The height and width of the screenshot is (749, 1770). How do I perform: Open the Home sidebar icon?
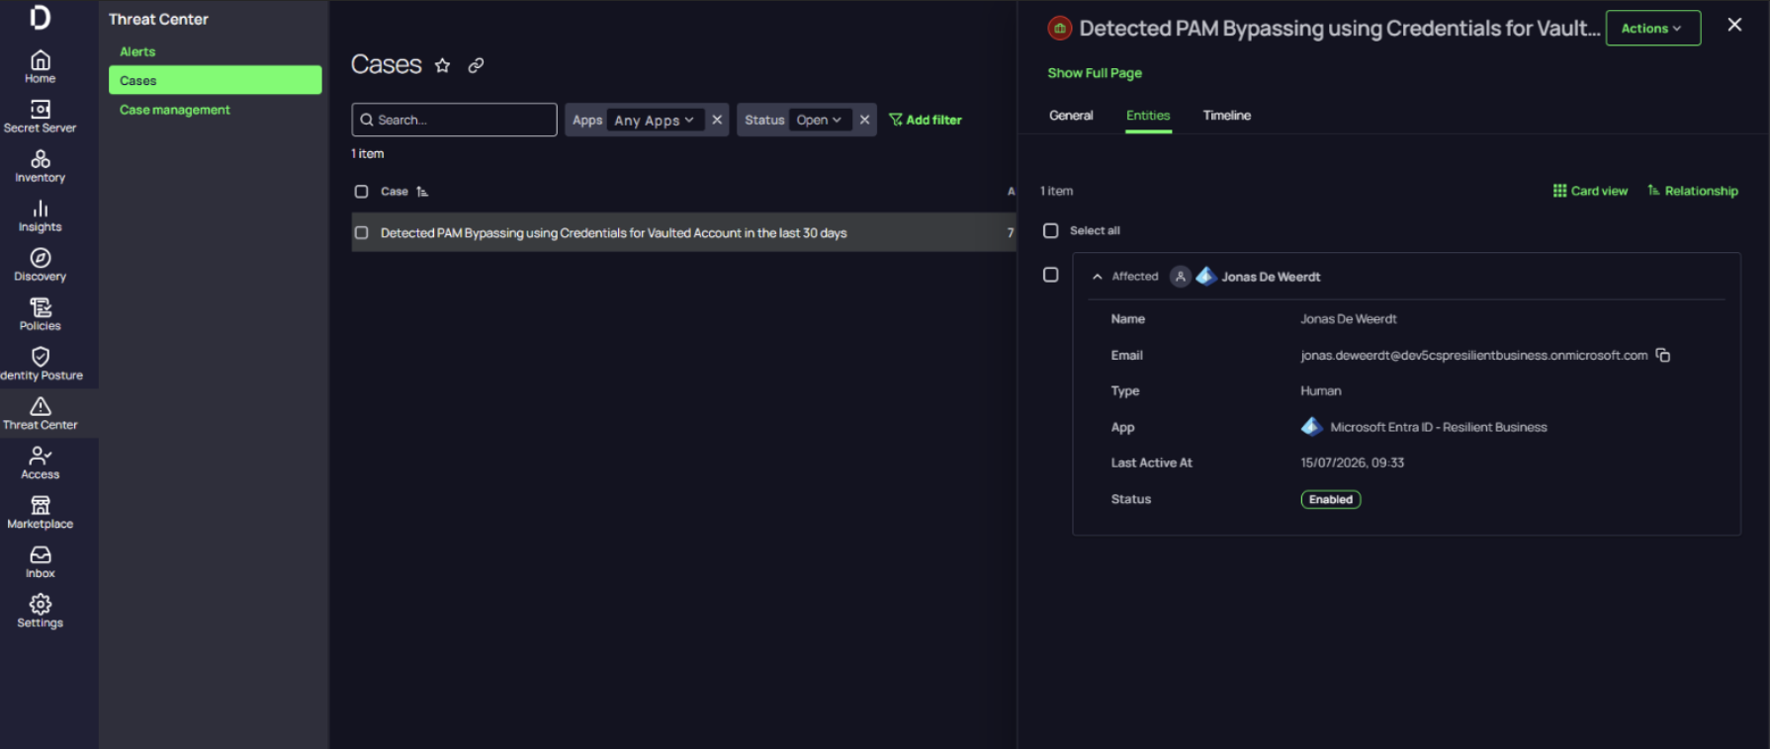click(40, 66)
